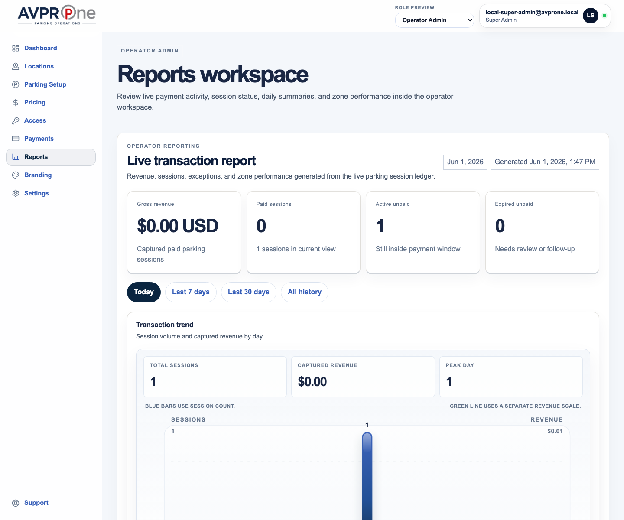
Task: Click the Pricing dollar icon
Action: pos(16,103)
